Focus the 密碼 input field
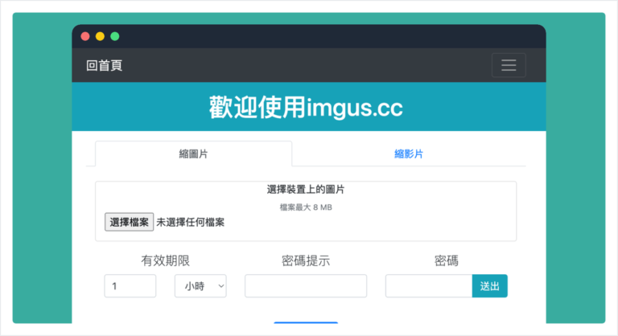The height and width of the screenshot is (336, 618). click(429, 286)
